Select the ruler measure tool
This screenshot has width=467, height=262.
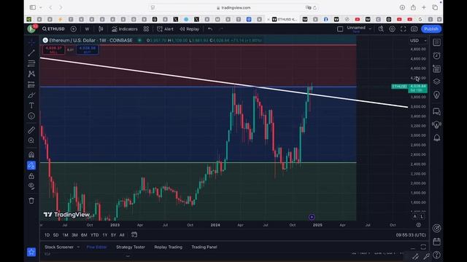[31, 130]
